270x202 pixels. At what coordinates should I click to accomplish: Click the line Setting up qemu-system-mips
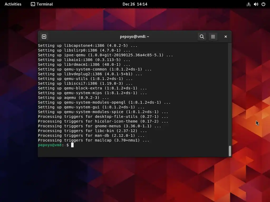[93, 93]
